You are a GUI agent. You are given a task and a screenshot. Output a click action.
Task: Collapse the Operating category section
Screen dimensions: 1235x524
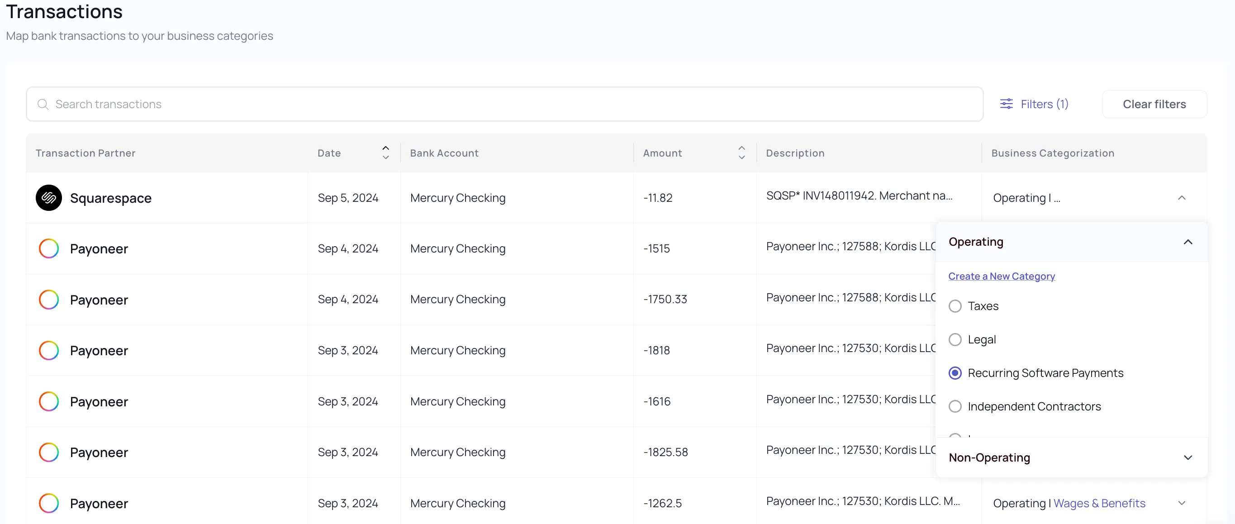1187,242
